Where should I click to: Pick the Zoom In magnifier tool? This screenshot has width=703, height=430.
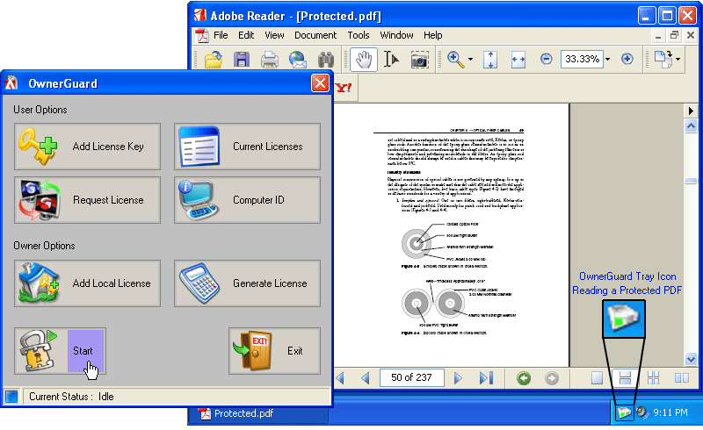point(455,59)
